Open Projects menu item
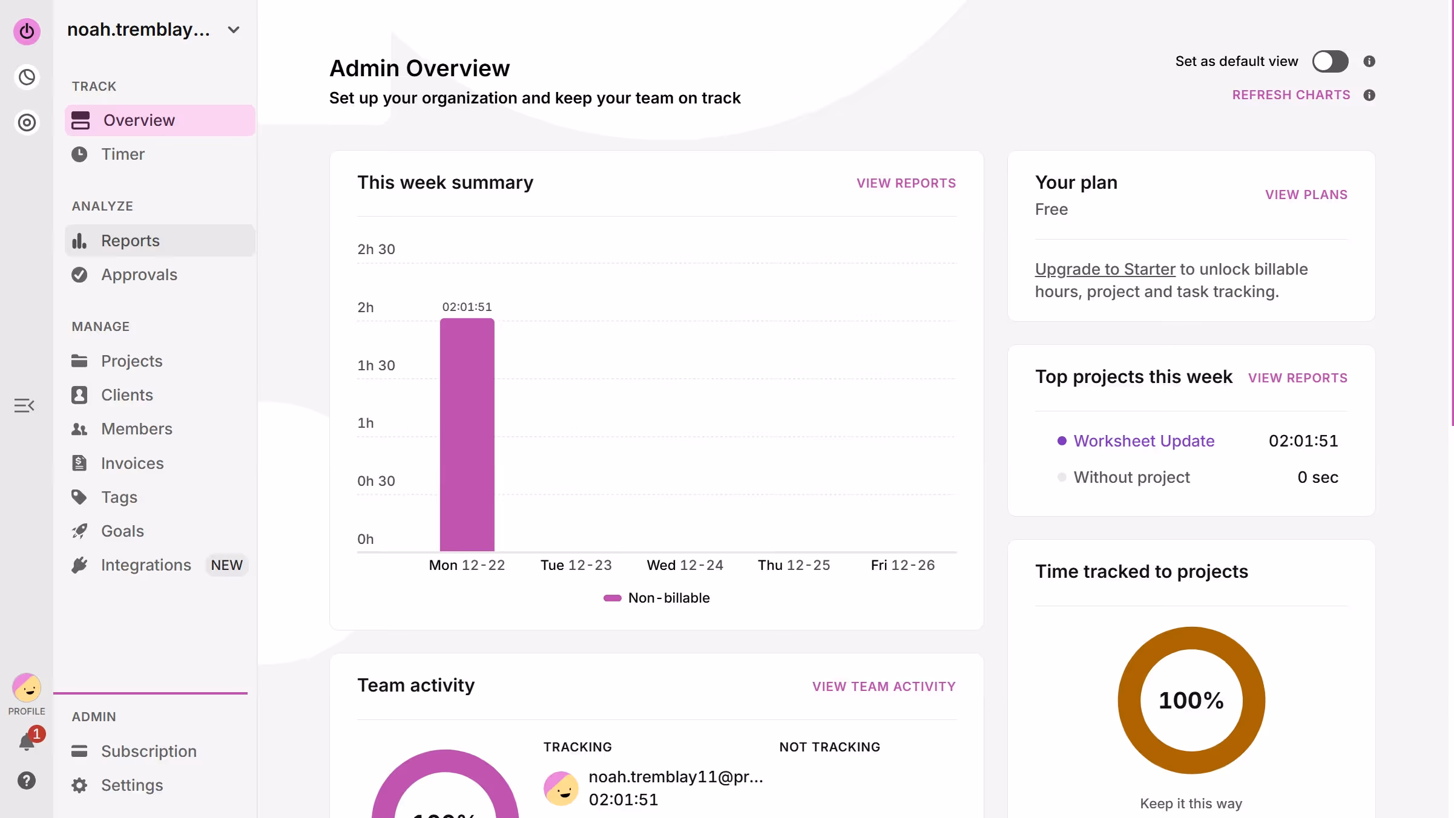1454x818 pixels. click(160, 361)
